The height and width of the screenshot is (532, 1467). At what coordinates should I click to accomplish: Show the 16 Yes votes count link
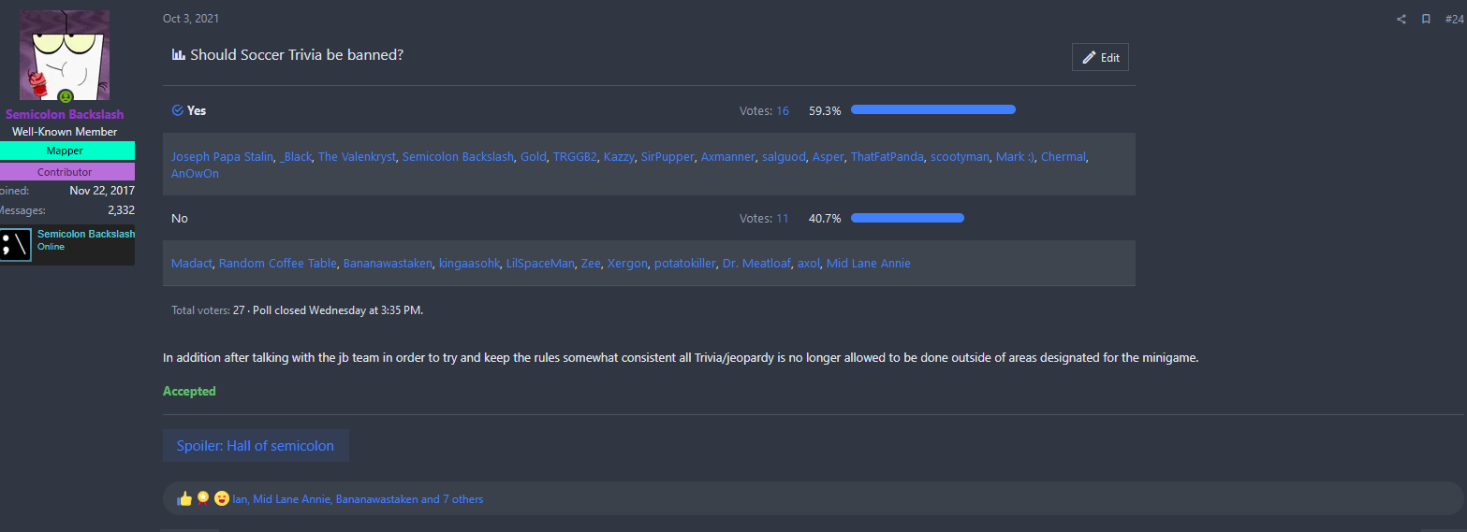click(x=782, y=110)
